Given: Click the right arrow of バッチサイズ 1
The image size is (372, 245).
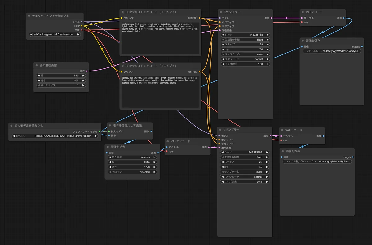Looking at the screenshot, I should (x=84, y=85).
